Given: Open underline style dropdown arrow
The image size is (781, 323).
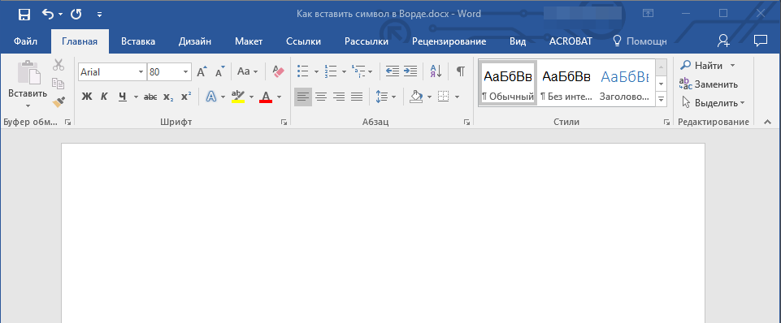Looking at the screenshot, I should pyautogui.click(x=136, y=97).
